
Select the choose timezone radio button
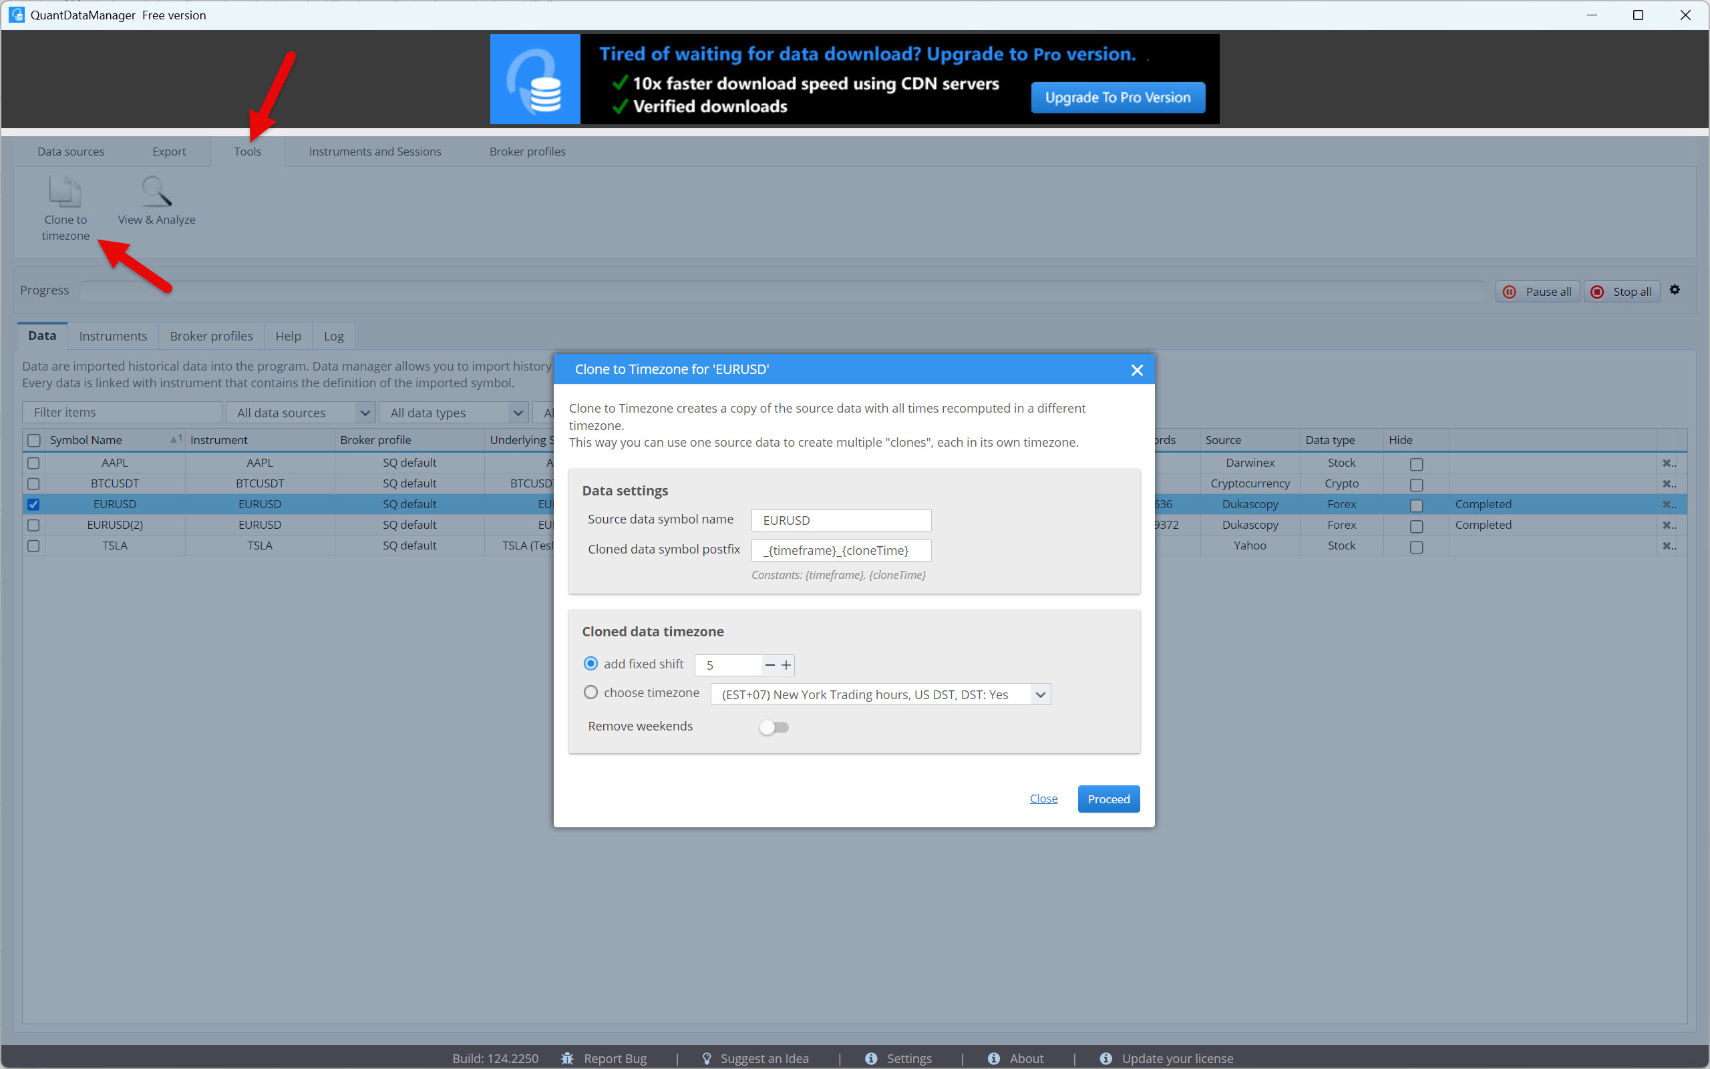coord(590,693)
